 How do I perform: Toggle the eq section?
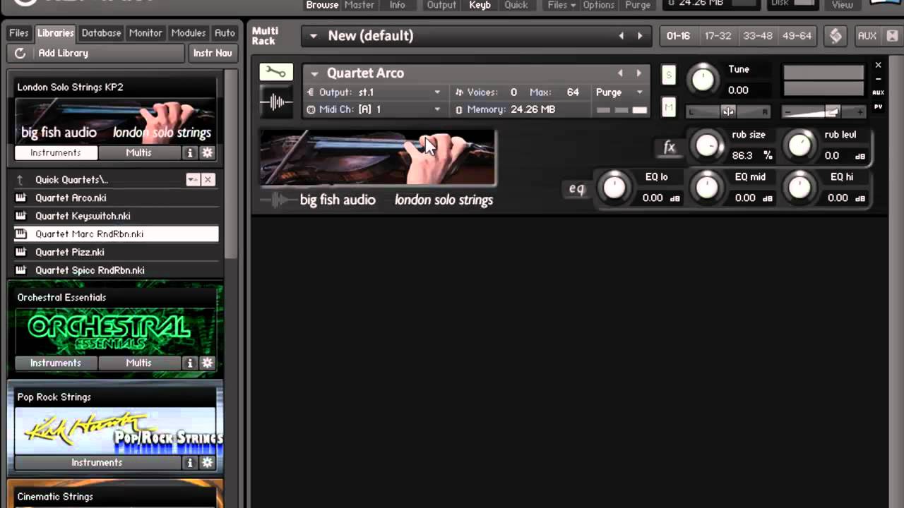pos(577,188)
